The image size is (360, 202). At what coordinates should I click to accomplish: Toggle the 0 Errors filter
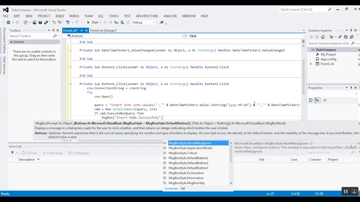pos(29,153)
